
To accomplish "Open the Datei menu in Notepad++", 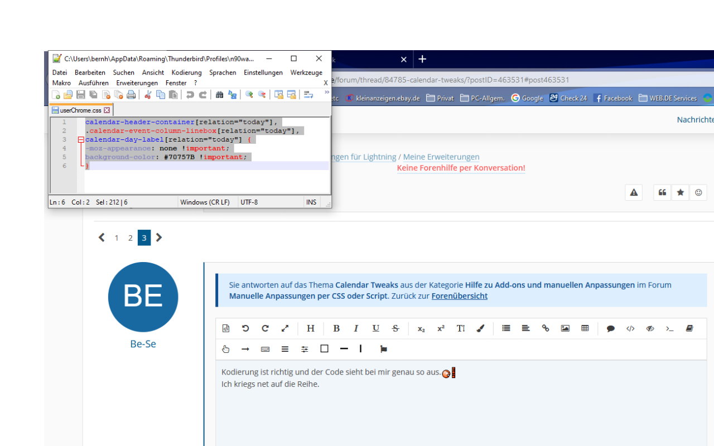I will 60,72.
